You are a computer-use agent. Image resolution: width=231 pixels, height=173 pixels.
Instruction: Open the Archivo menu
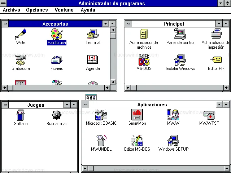click(11, 10)
